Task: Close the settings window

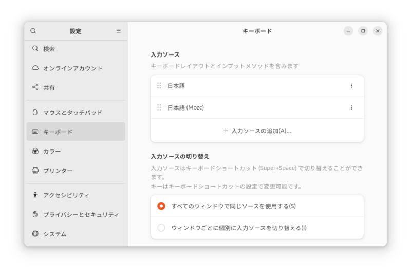Action: (x=378, y=31)
